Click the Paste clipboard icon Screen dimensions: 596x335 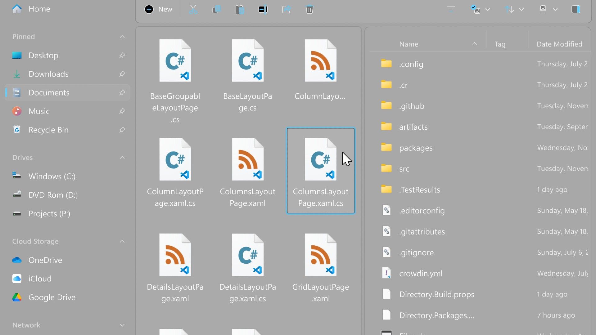pos(240,9)
